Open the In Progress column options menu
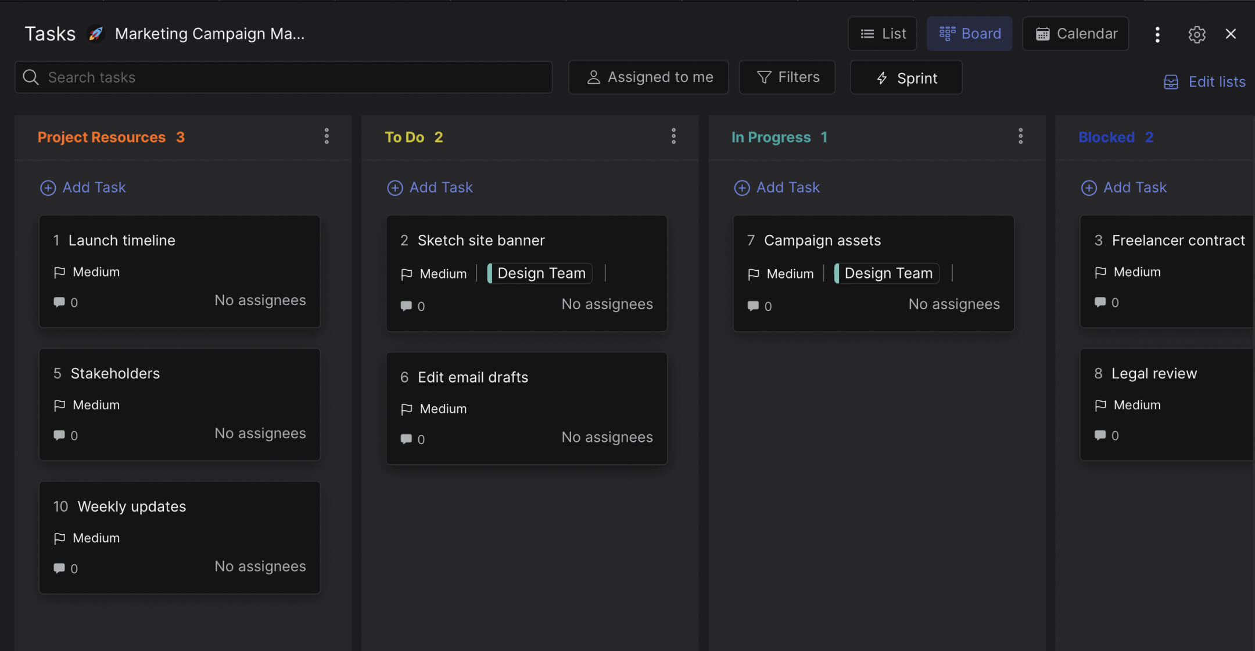Screen dimensions: 1255x651 1020,136
